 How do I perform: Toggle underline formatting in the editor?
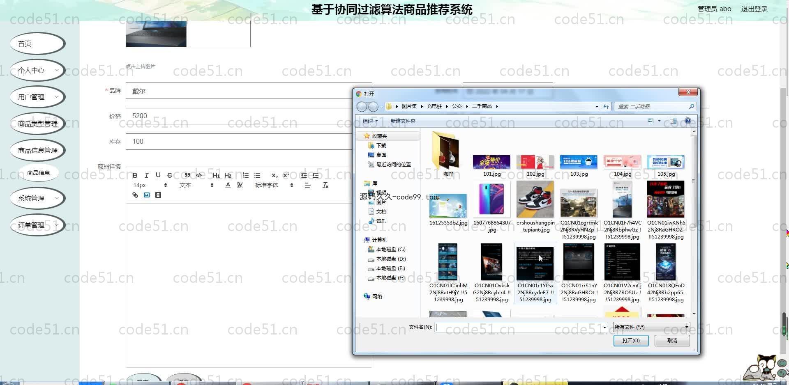click(158, 175)
